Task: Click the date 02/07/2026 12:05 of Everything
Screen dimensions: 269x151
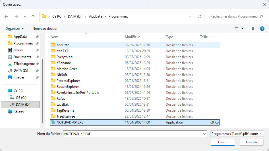Action: coord(137,57)
